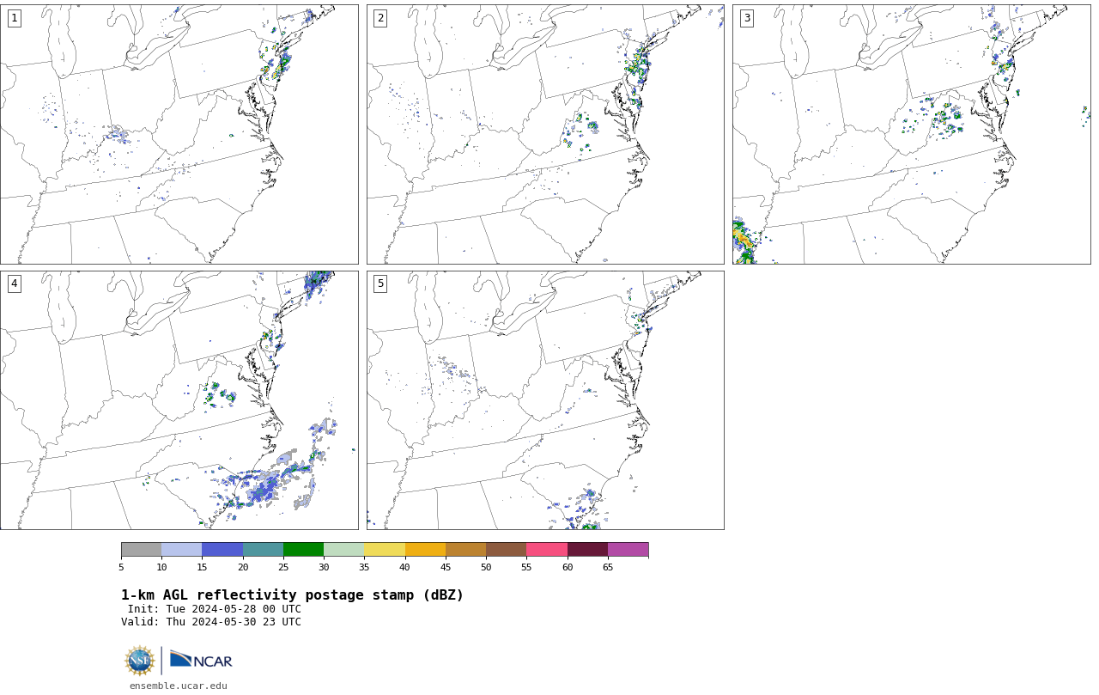This screenshot has width=1099, height=695.
Task: Click the gray 5-10 dBZ color swatch
Action: click(x=141, y=550)
